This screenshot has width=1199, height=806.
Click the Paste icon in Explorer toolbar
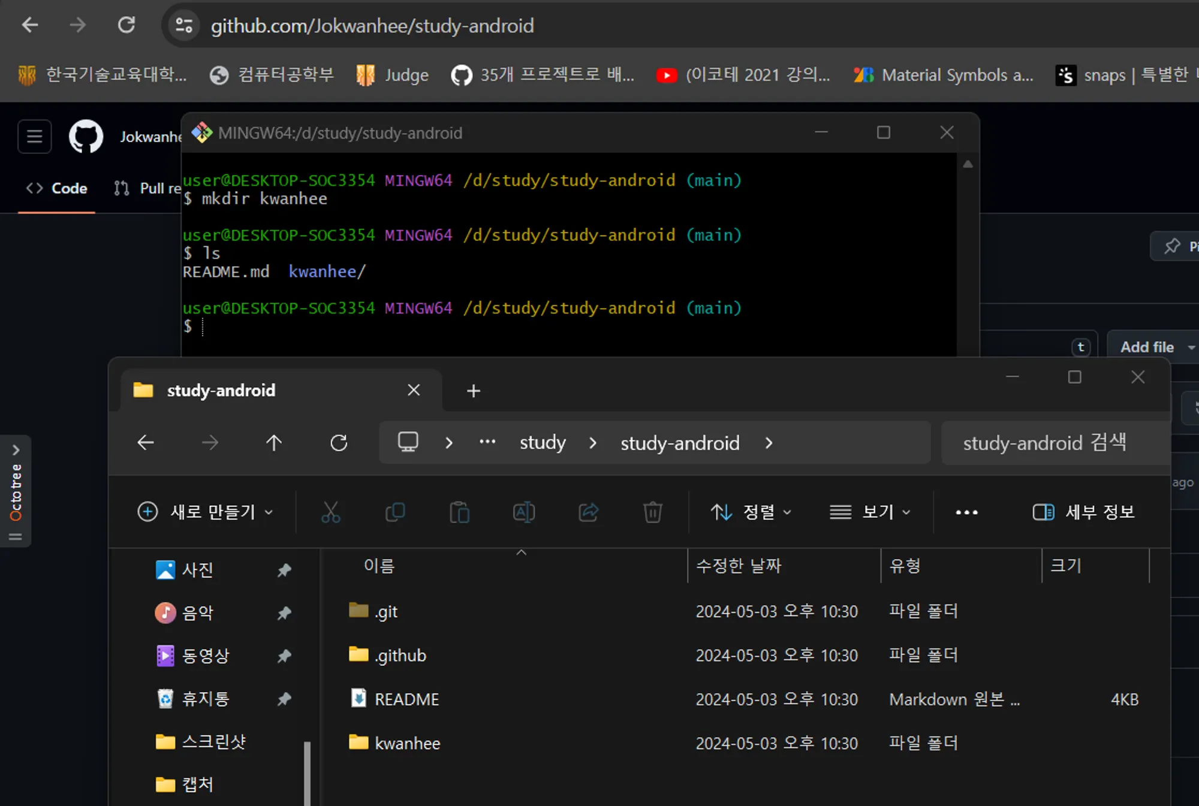coord(459,512)
